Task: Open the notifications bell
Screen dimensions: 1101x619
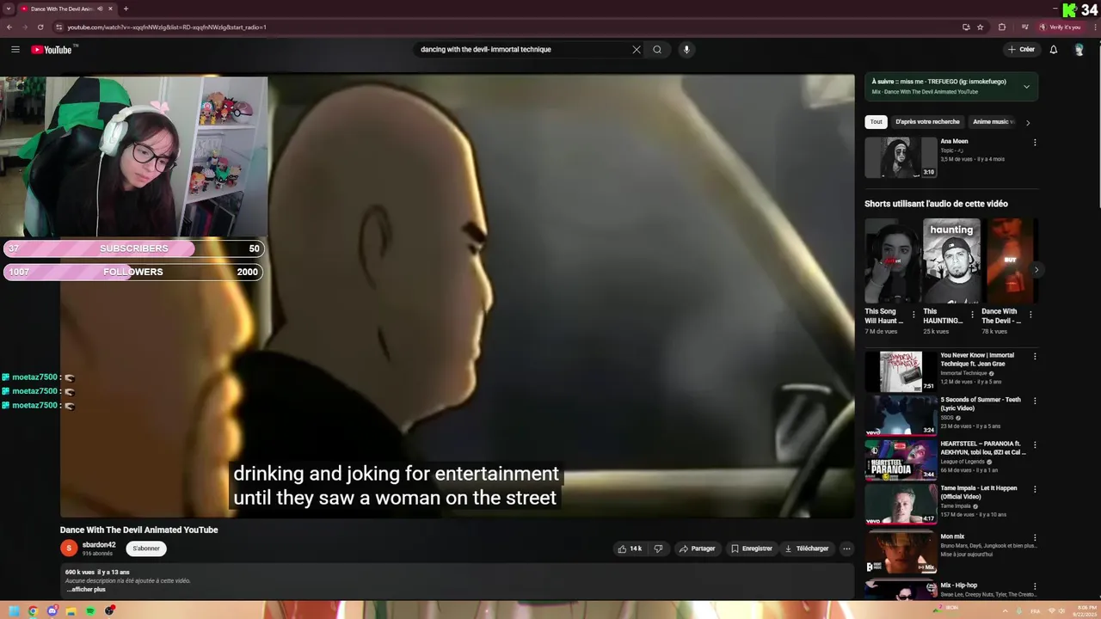Action: (x=1054, y=49)
